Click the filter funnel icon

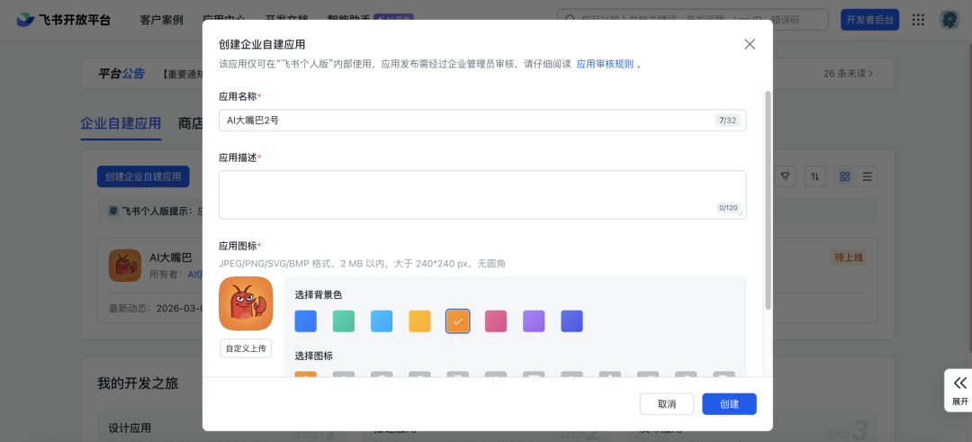[x=786, y=176]
